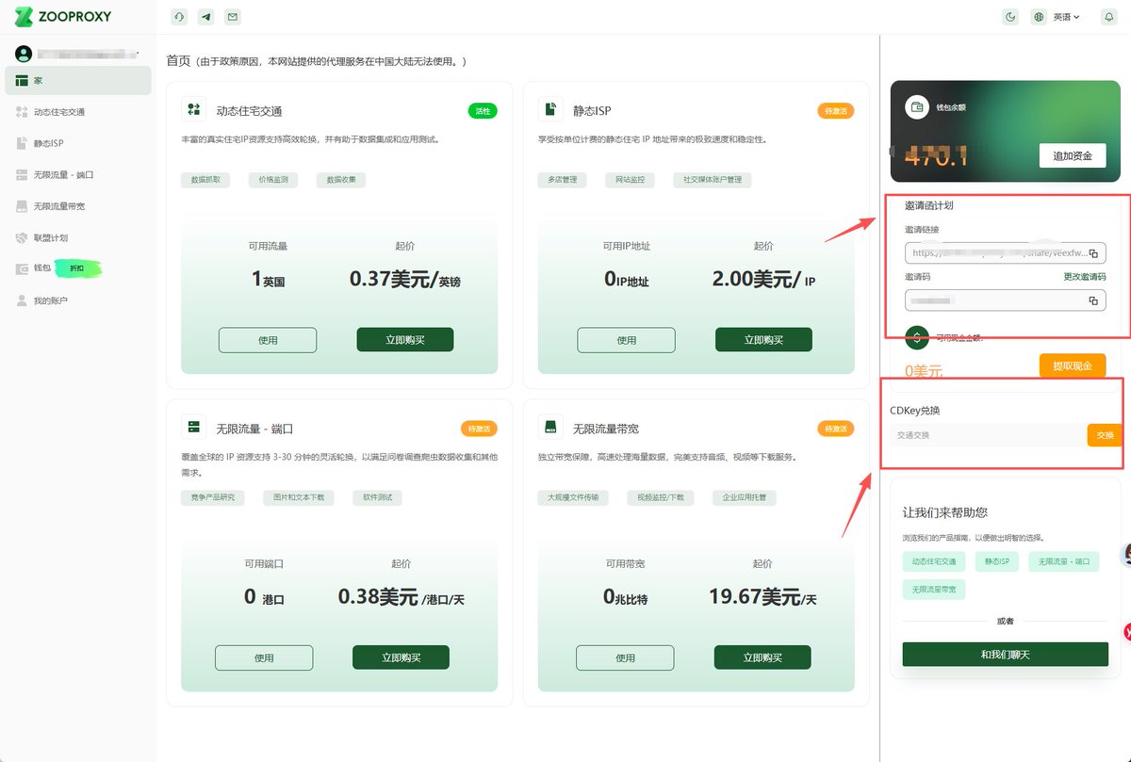1131x762 pixels.
Task: Click 使用 on the 静态ISP card
Action: click(x=627, y=340)
